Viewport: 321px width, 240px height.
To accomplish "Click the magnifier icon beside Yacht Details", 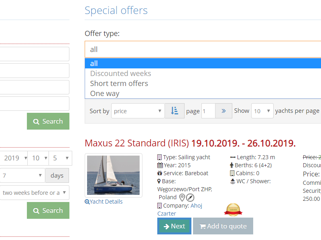I will (x=87, y=202).
